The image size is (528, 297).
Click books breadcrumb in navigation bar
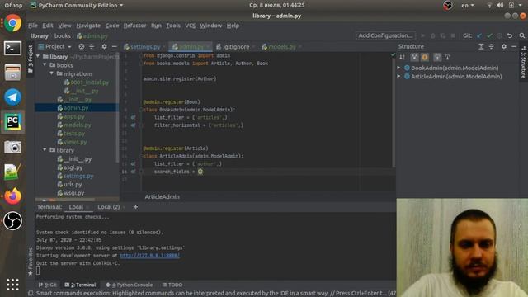(63, 35)
